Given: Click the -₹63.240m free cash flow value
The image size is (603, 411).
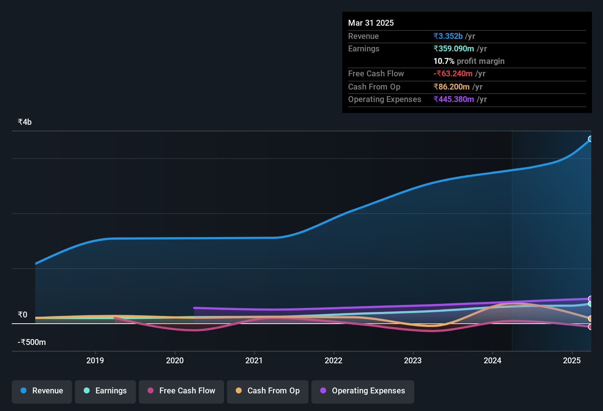Looking at the screenshot, I should click(x=453, y=73).
